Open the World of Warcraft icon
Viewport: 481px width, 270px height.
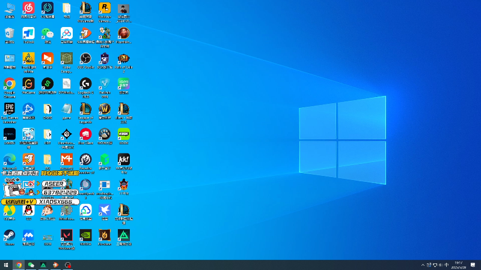click(105, 112)
